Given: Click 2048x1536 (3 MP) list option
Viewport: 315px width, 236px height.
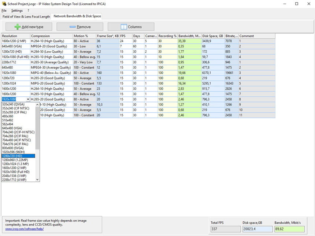Looking at the screenshot, I should tap(14, 176).
